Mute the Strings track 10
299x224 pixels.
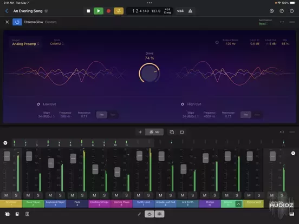[x=205, y=195]
